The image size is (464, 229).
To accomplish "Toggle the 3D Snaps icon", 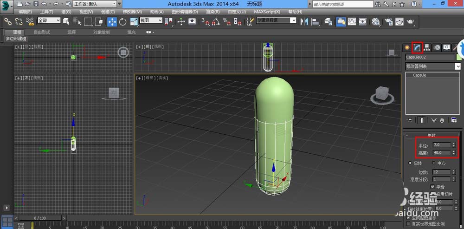I will click(205, 21).
